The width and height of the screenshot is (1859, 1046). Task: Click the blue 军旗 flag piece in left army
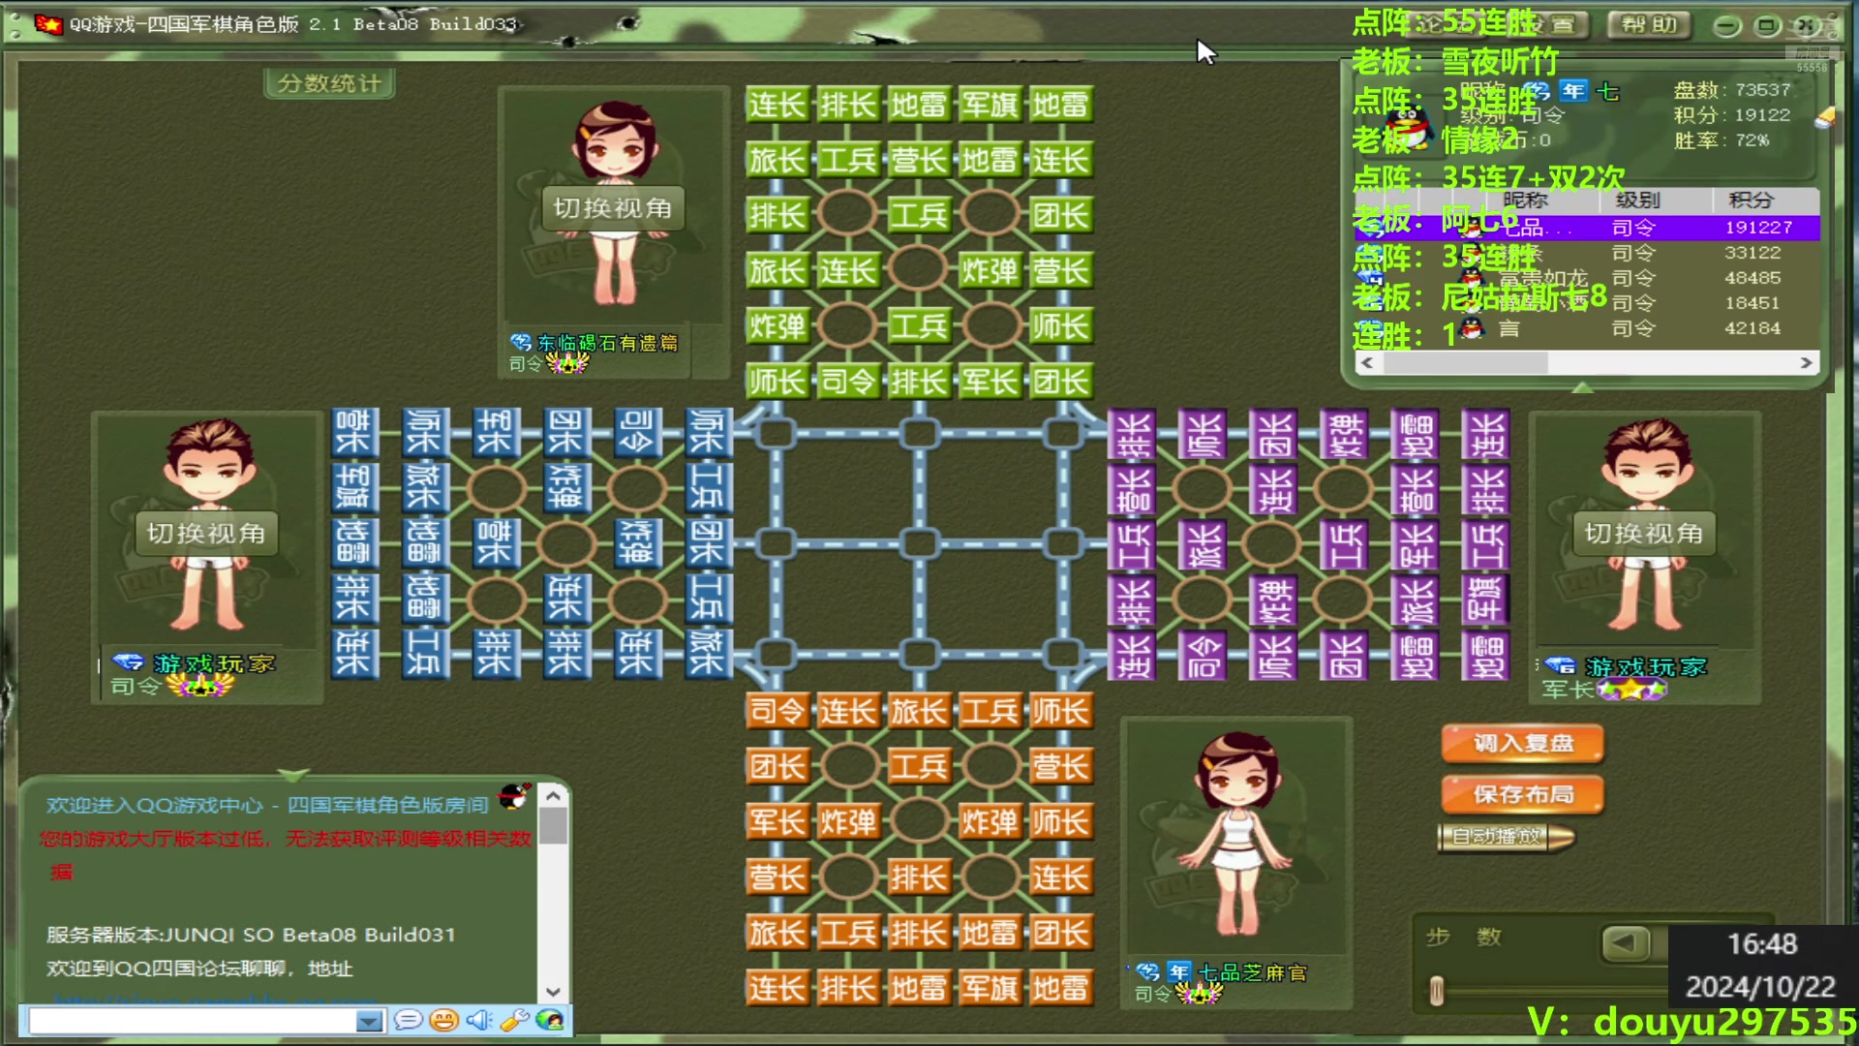[x=353, y=487]
